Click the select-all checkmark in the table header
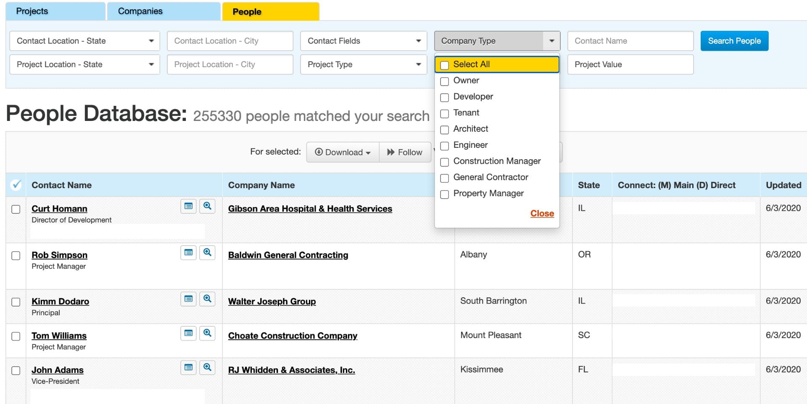807x404 pixels. coord(16,184)
